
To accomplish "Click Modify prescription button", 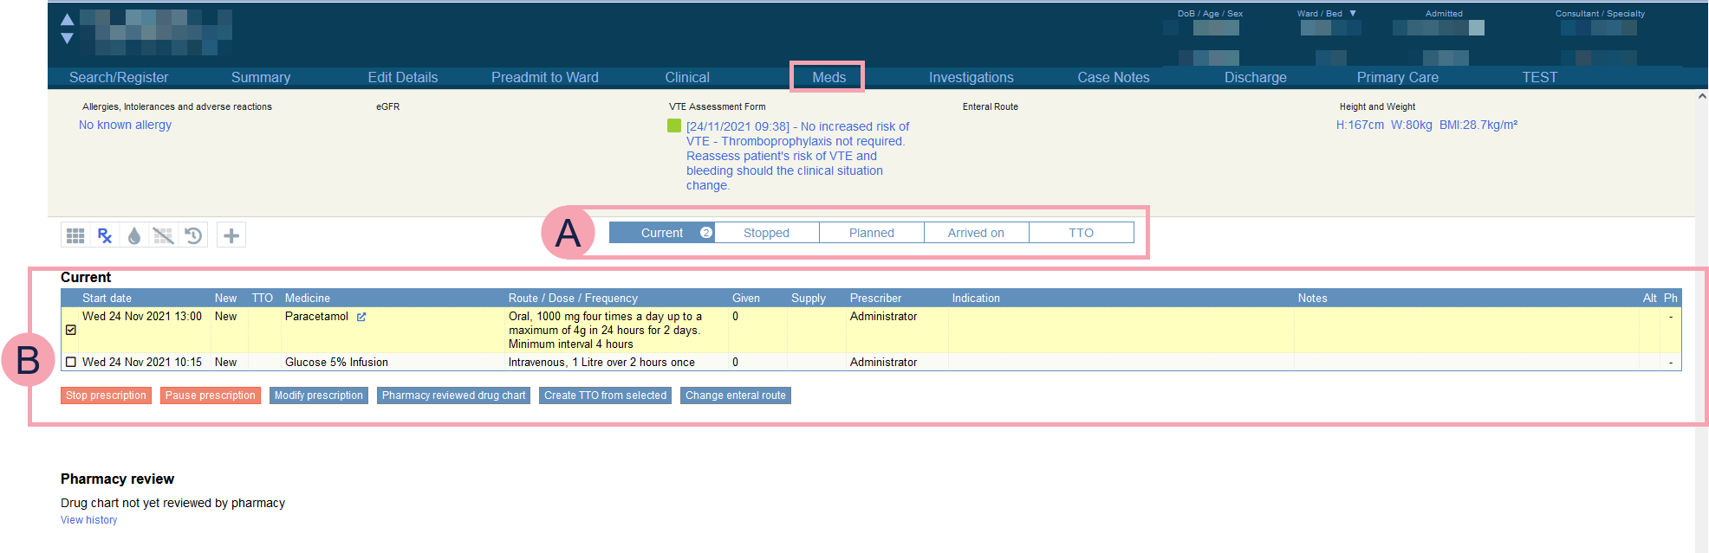I will (318, 395).
